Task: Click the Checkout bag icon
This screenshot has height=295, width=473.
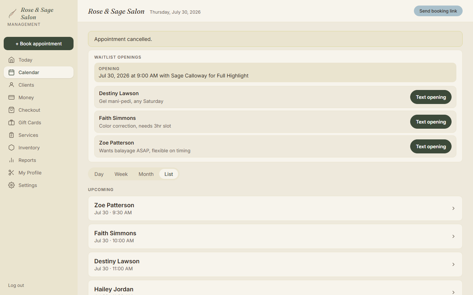Action: pos(11,110)
